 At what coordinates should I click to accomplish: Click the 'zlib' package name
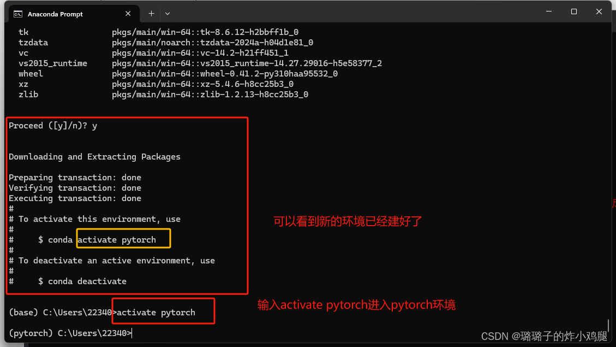tap(28, 95)
